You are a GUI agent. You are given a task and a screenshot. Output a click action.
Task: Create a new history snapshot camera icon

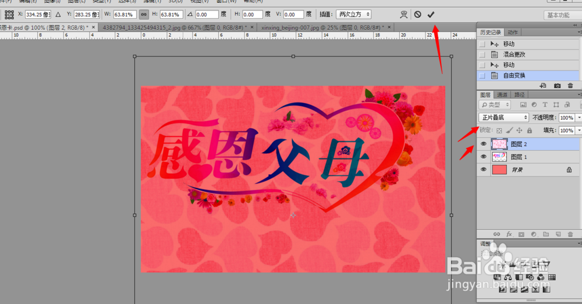pos(557,86)
